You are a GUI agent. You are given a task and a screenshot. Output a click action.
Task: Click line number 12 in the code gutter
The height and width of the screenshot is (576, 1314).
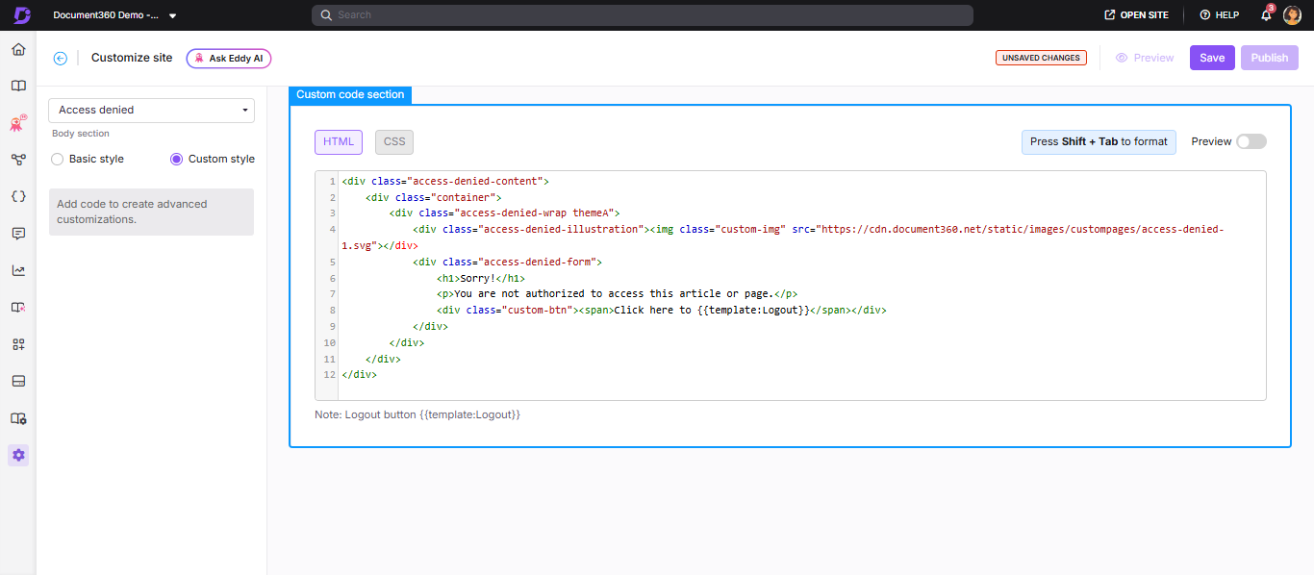point(329,375)
